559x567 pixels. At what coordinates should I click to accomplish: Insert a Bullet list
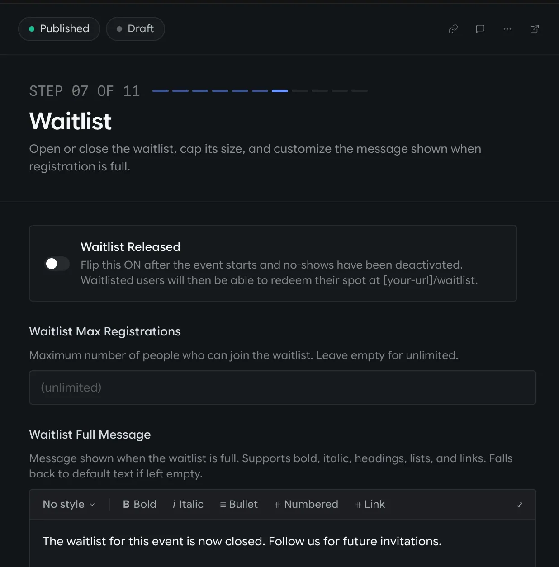click(x=239, y=504)
